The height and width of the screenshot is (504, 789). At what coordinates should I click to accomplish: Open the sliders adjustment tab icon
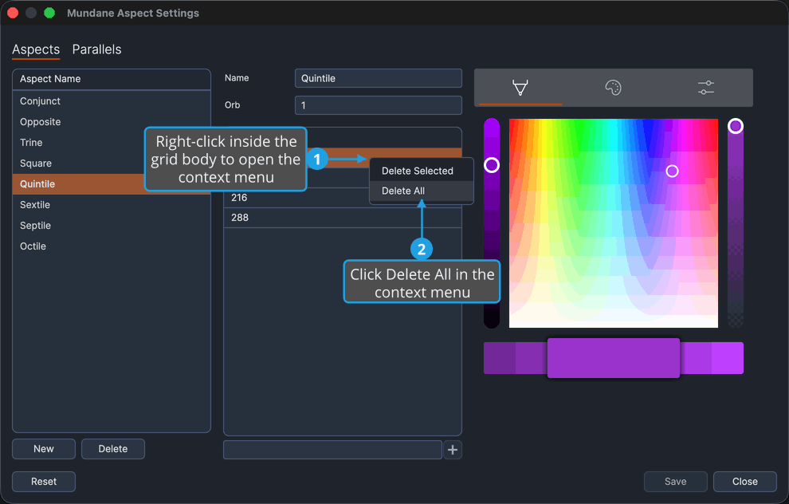706,88
